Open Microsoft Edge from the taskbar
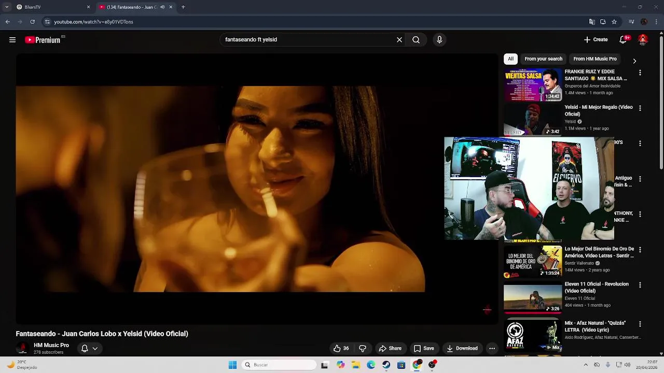The image size is (664, 373). click(x=371, y=365)
